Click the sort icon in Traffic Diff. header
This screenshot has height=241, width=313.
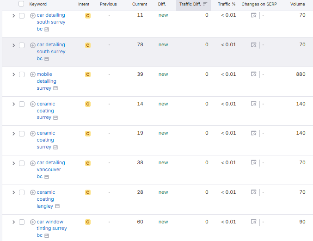point(205,4)
